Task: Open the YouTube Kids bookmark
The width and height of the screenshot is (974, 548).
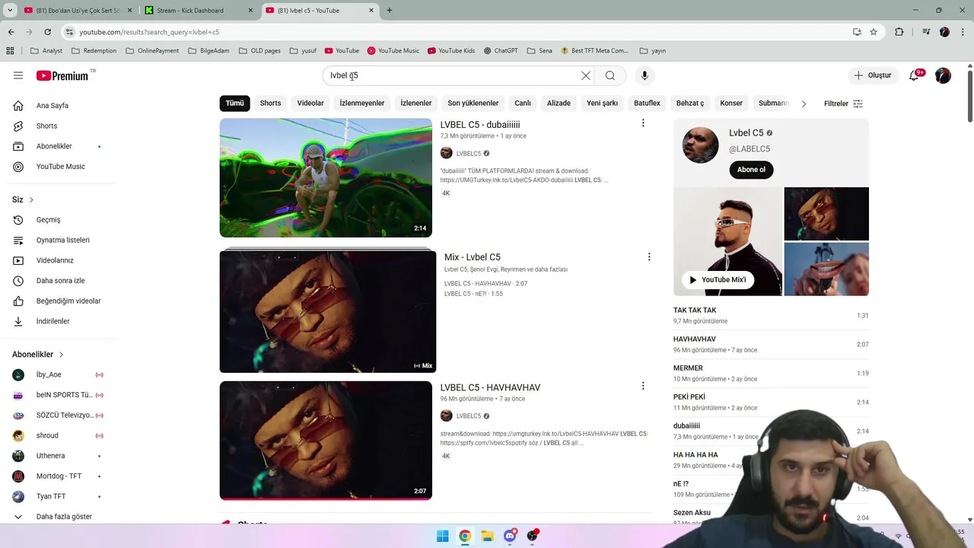Action: tap(451, 51)
